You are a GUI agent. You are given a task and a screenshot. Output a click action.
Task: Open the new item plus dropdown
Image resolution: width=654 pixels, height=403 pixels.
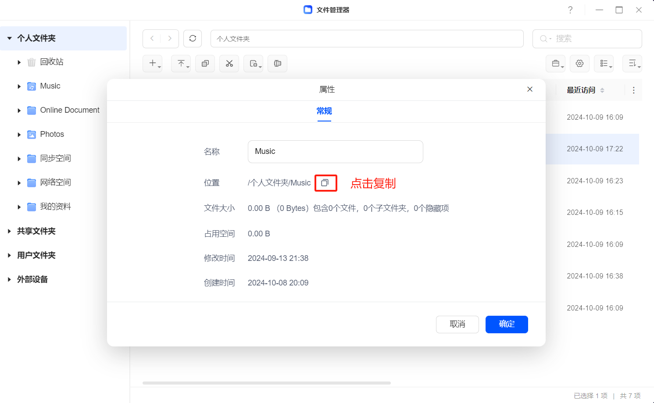(x=153, y=64)
